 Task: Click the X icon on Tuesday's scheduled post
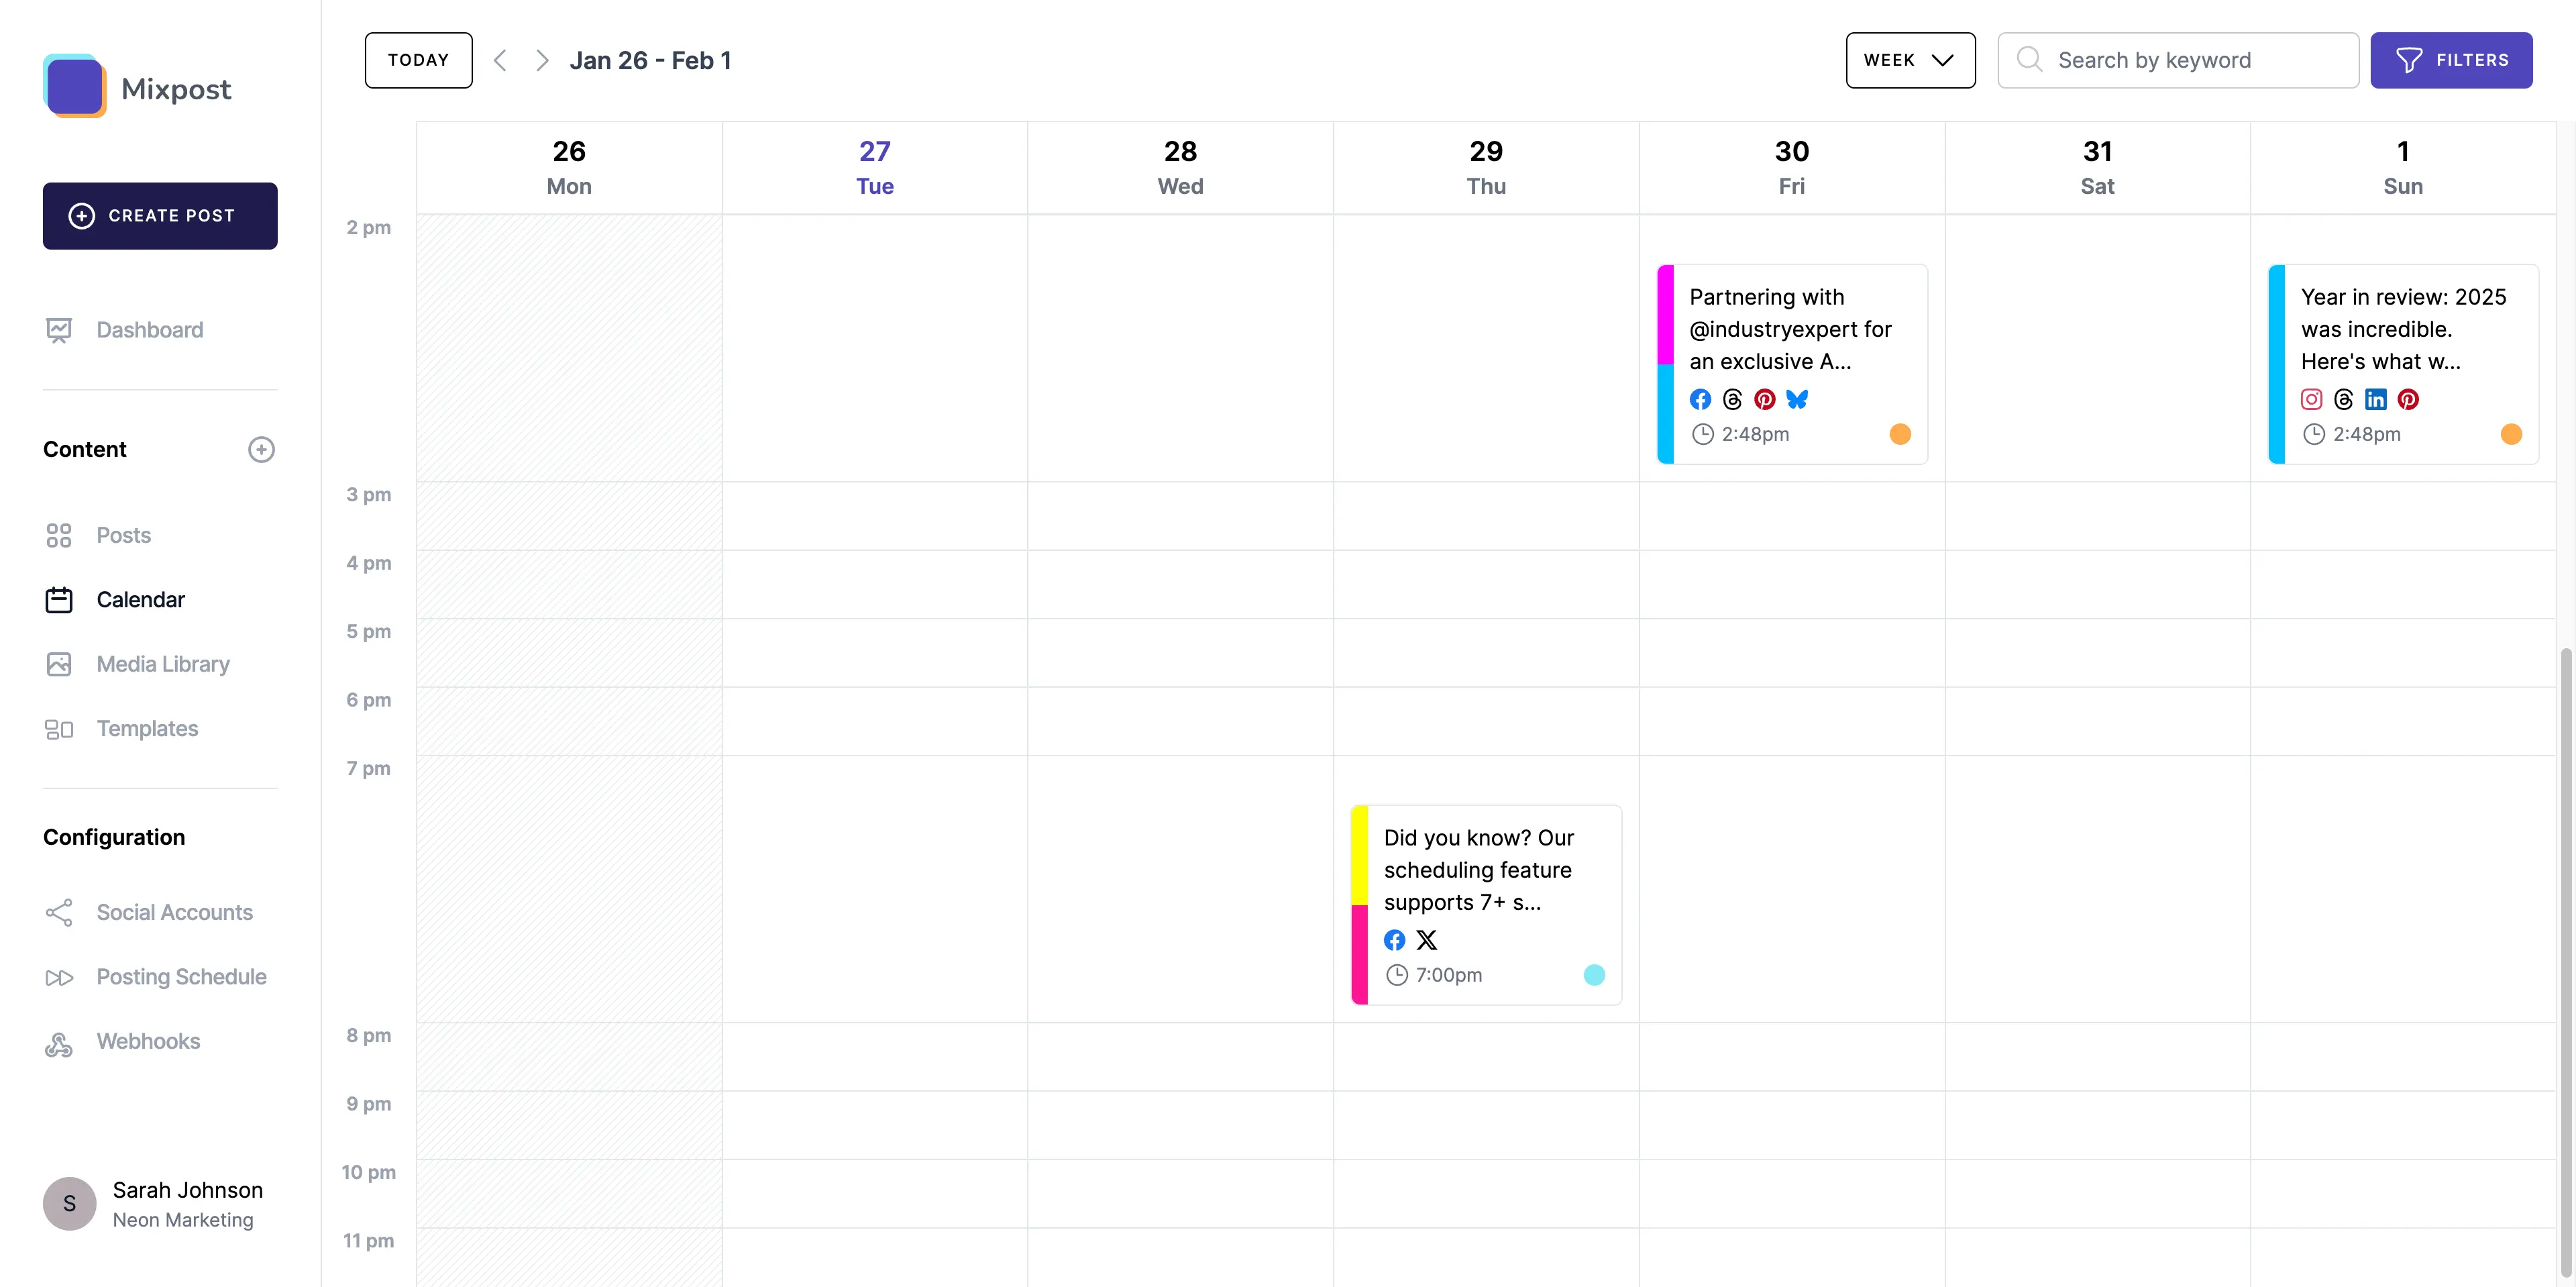pos(1427,940)
